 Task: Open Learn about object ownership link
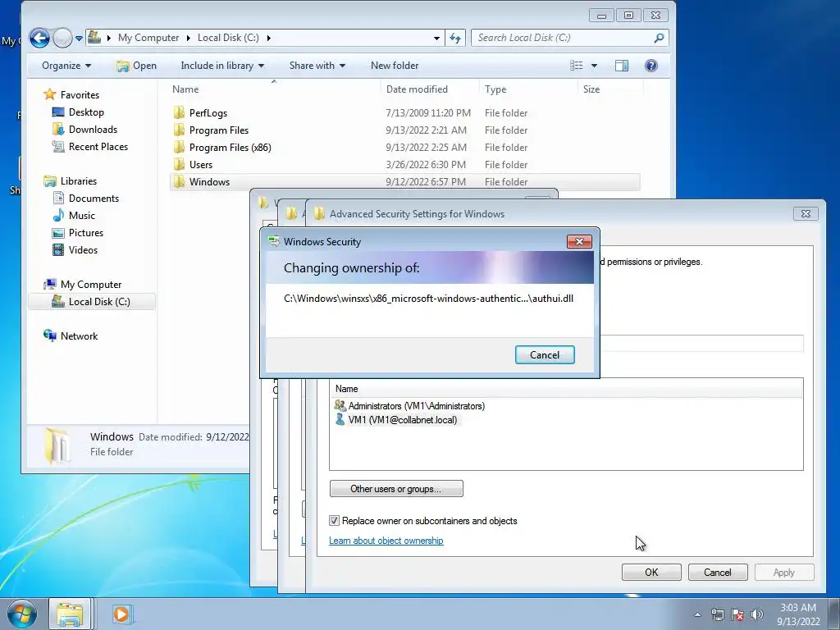click(386, 541)
